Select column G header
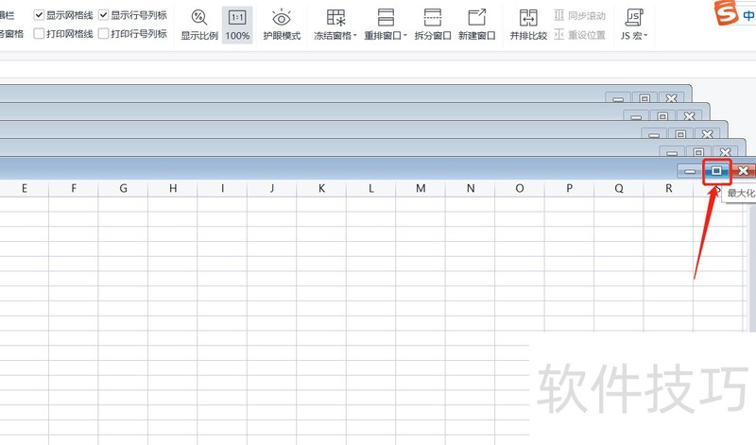This screenshot has height=445, width=756. pyautogui.click(x=123, y=189)
